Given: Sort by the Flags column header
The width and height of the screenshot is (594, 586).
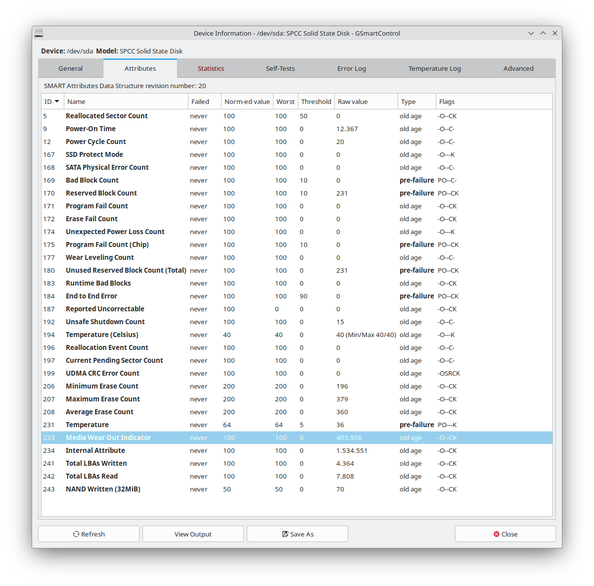Looking at the screenshot, I should click(494, 101).
